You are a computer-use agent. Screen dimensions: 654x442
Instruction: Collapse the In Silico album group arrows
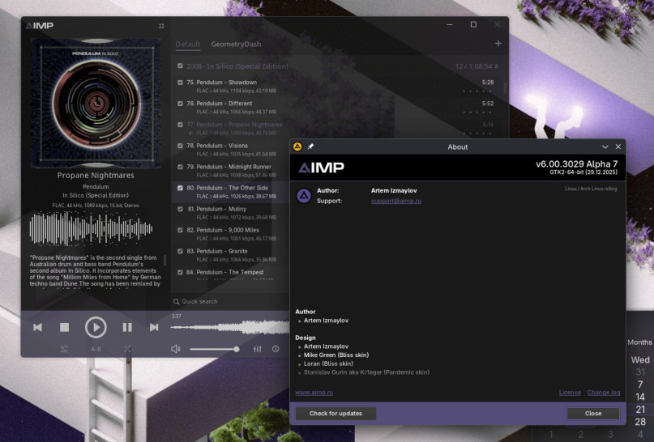497,66
